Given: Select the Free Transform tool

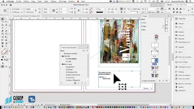Looking at the screenshot, I should pyautogui.click(x=6, y=37).
